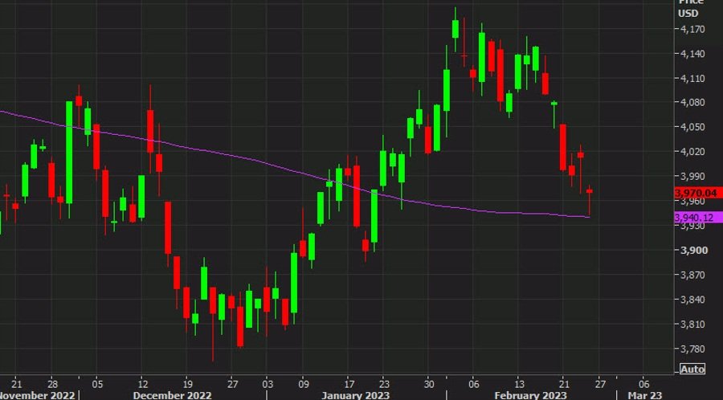The height and width of the screenshot is (400, 723).
Task: Click the 4,080 price axis label
Action: tap(691, 103)
